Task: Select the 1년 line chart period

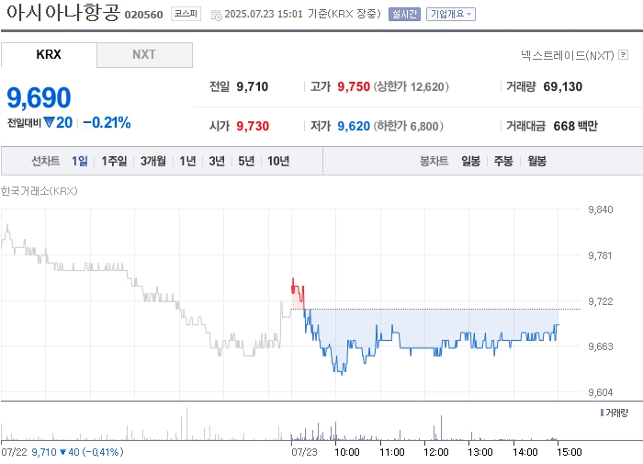Action: 187,161
